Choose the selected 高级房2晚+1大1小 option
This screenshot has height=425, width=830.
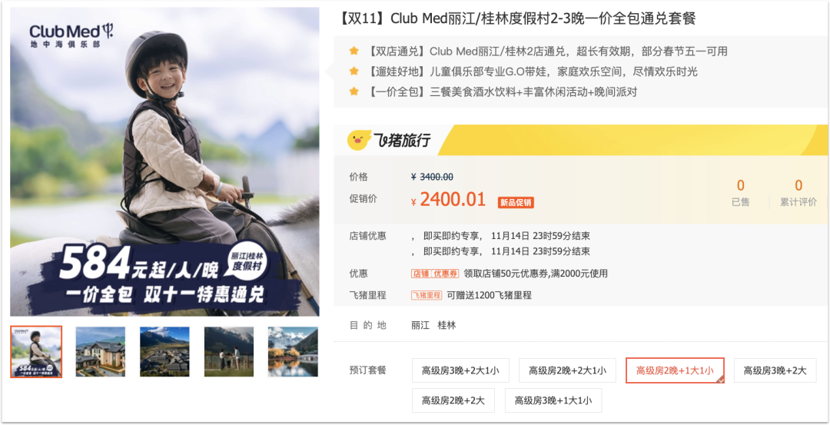675,370
